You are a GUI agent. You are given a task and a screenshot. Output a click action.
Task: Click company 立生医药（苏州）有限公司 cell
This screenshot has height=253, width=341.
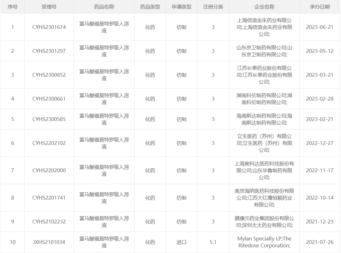[x=264, y=143]
